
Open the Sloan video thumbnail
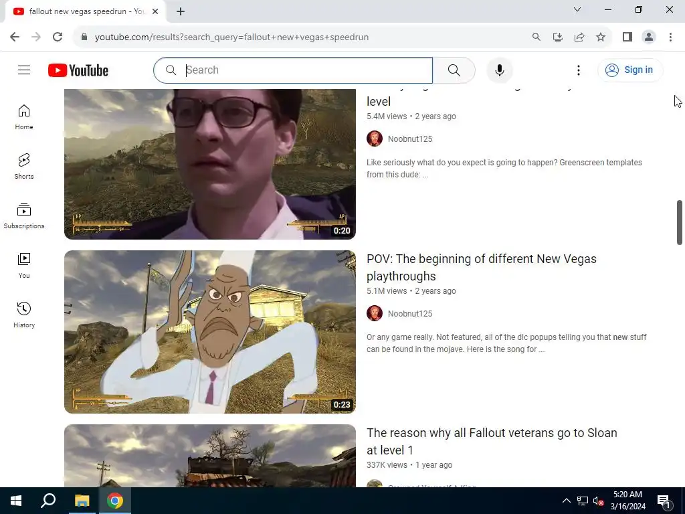(209, 455)
